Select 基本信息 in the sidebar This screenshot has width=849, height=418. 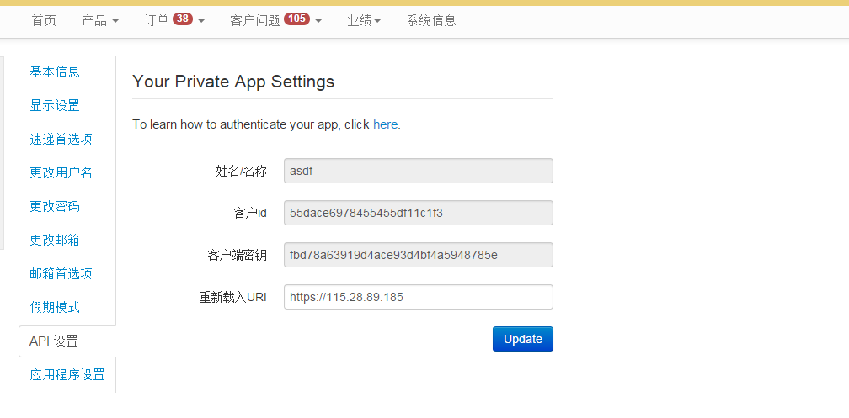click(x=55, y=72)
